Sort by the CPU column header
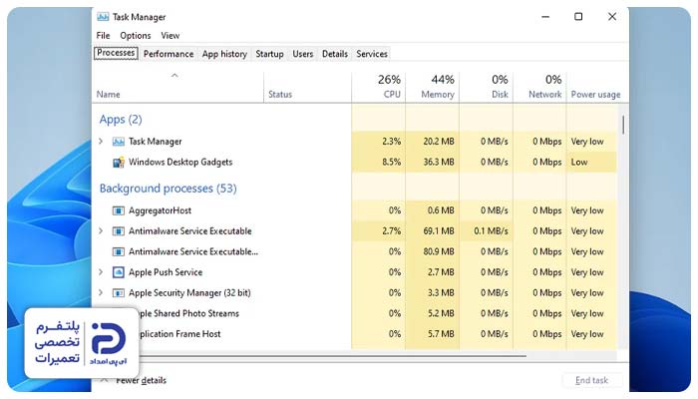The width and height of the screenshot is (698, 399). (379, 87)
